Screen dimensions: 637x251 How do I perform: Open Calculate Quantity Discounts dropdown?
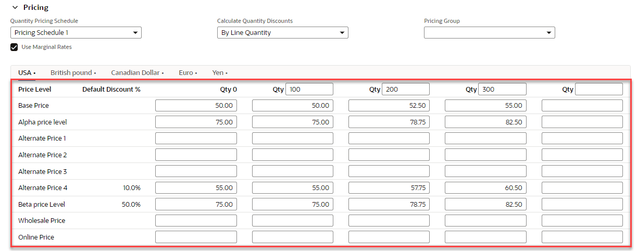(283, 33)
